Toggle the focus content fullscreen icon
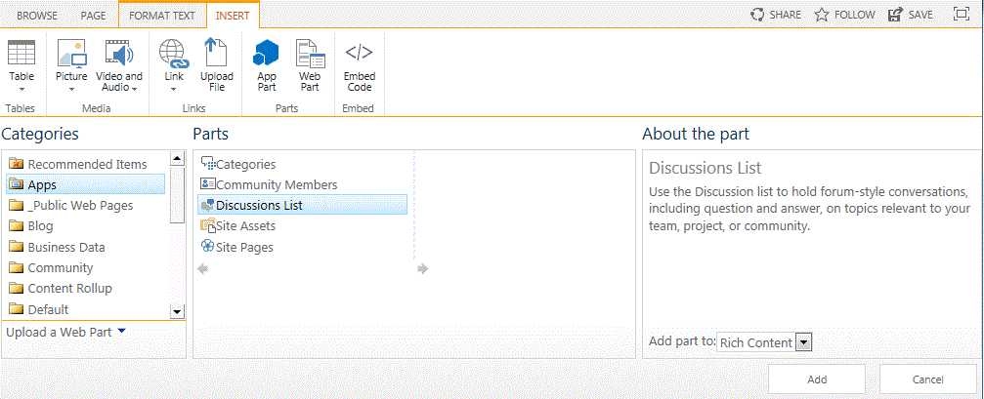 point(961,15)
